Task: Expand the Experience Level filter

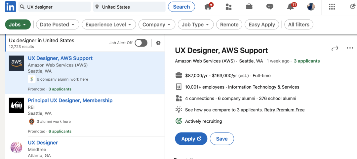Action: pos(109,24)
